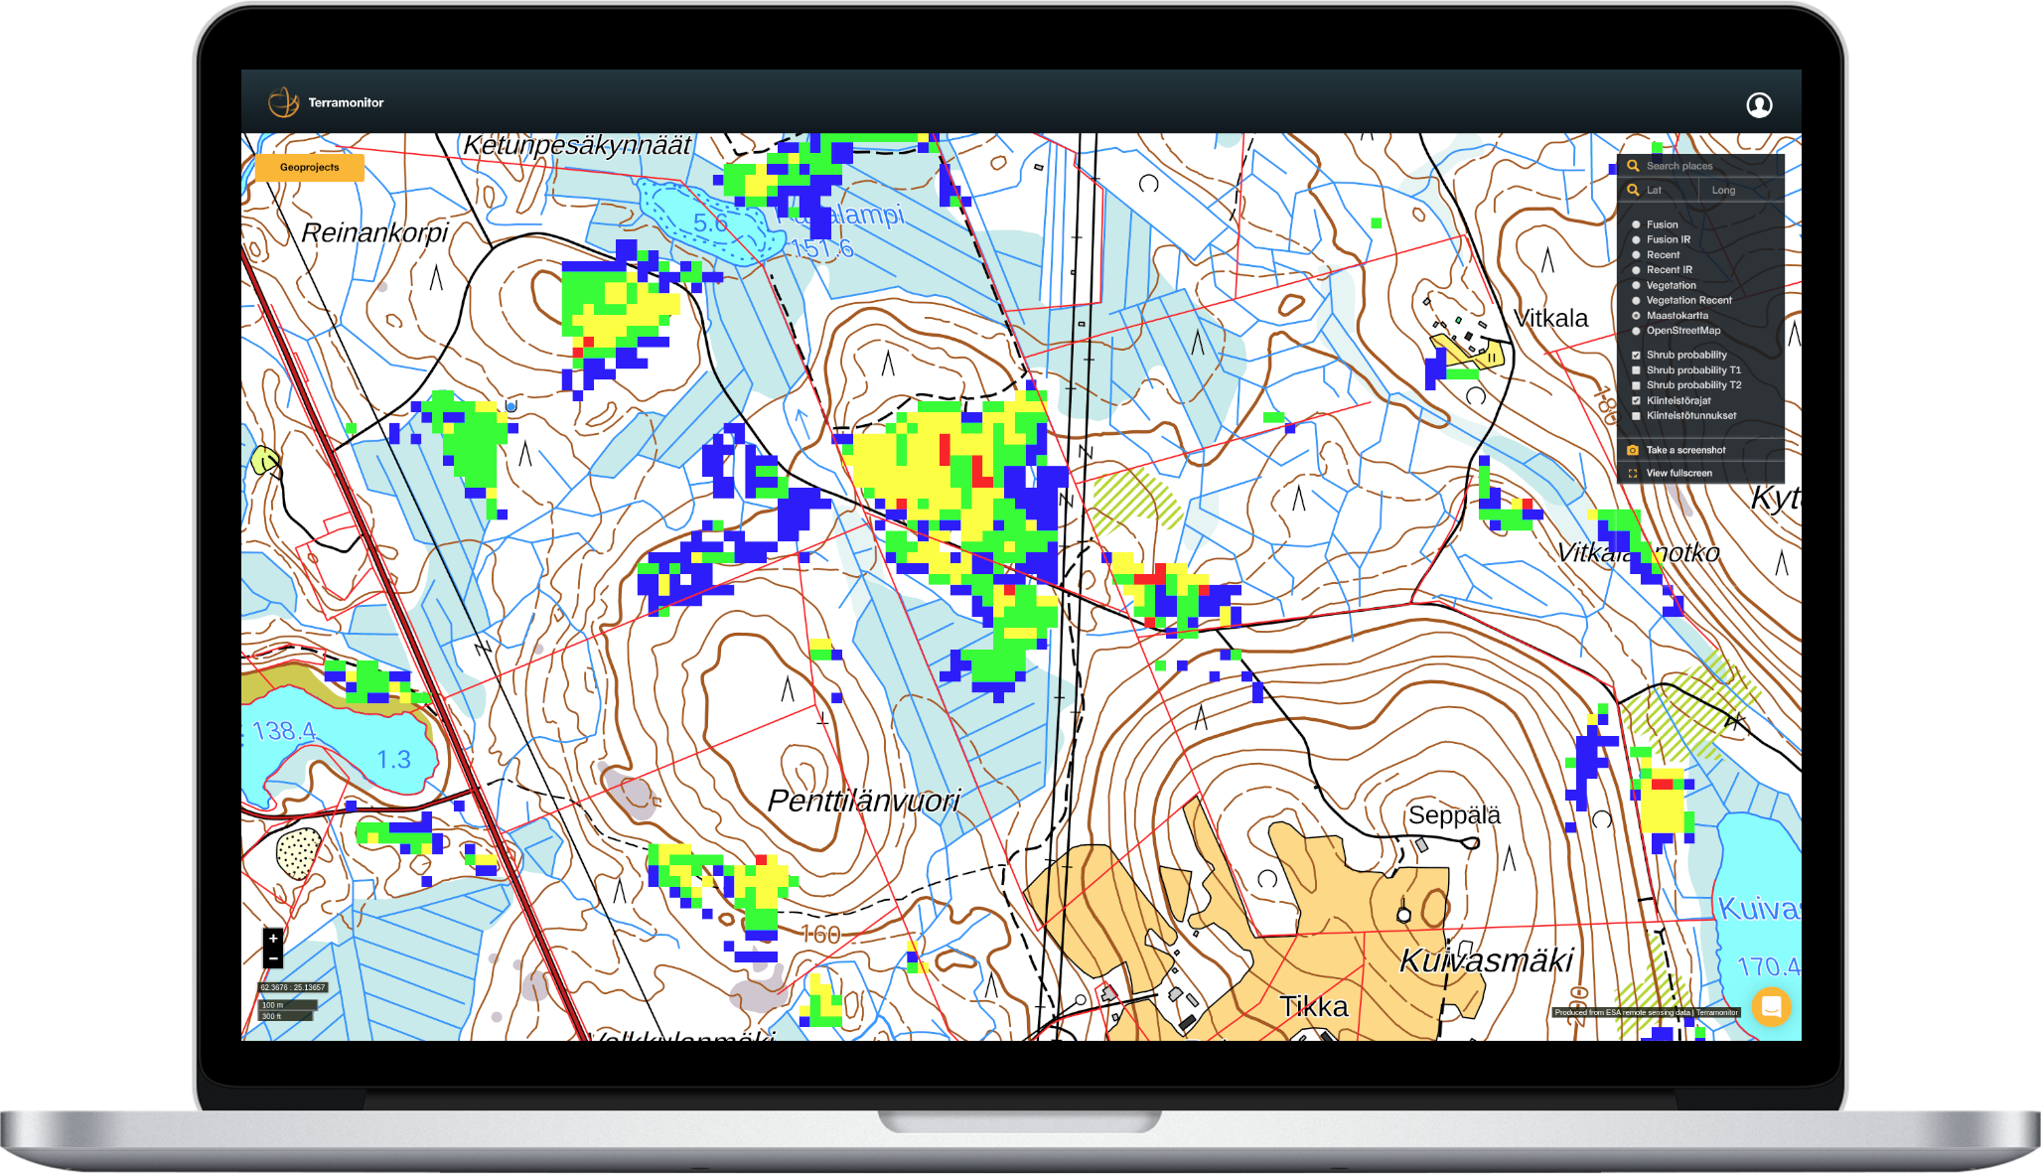Open the Geoprojects button
This screenshot has height=1174, width=2041.
pyautogui.click(x=310, y=167)
